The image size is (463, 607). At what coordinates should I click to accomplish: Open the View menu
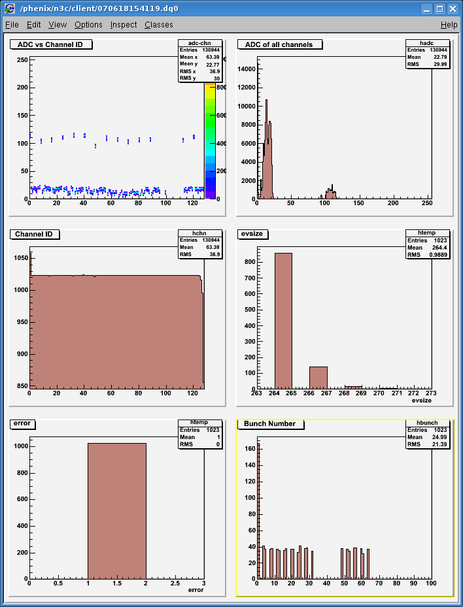pyautogui.click(x=58, y=25)
